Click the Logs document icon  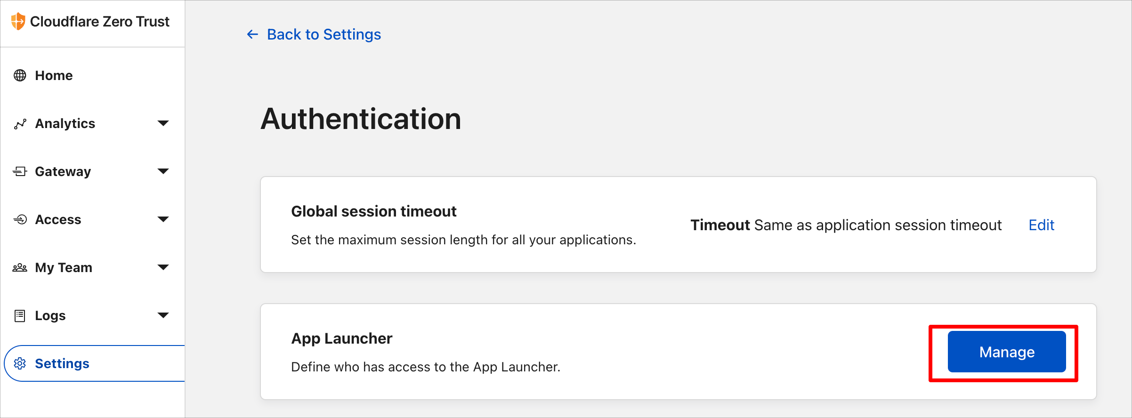20,315
